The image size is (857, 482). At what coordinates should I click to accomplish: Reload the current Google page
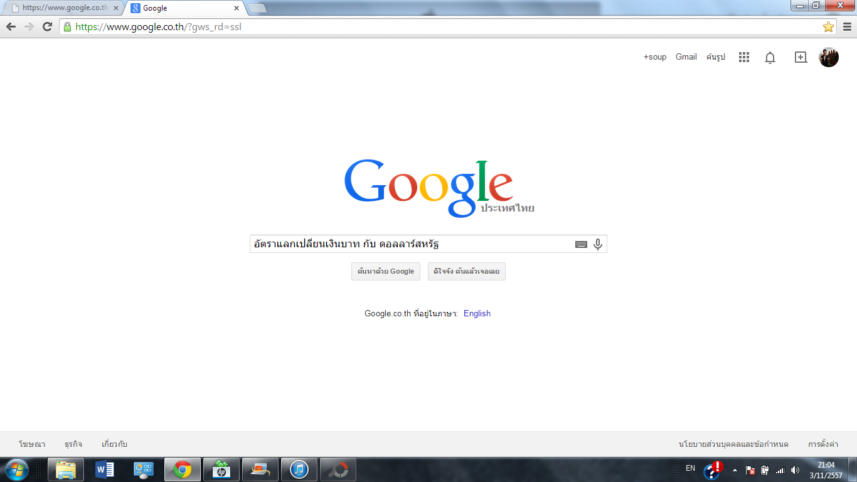[47, 26]
